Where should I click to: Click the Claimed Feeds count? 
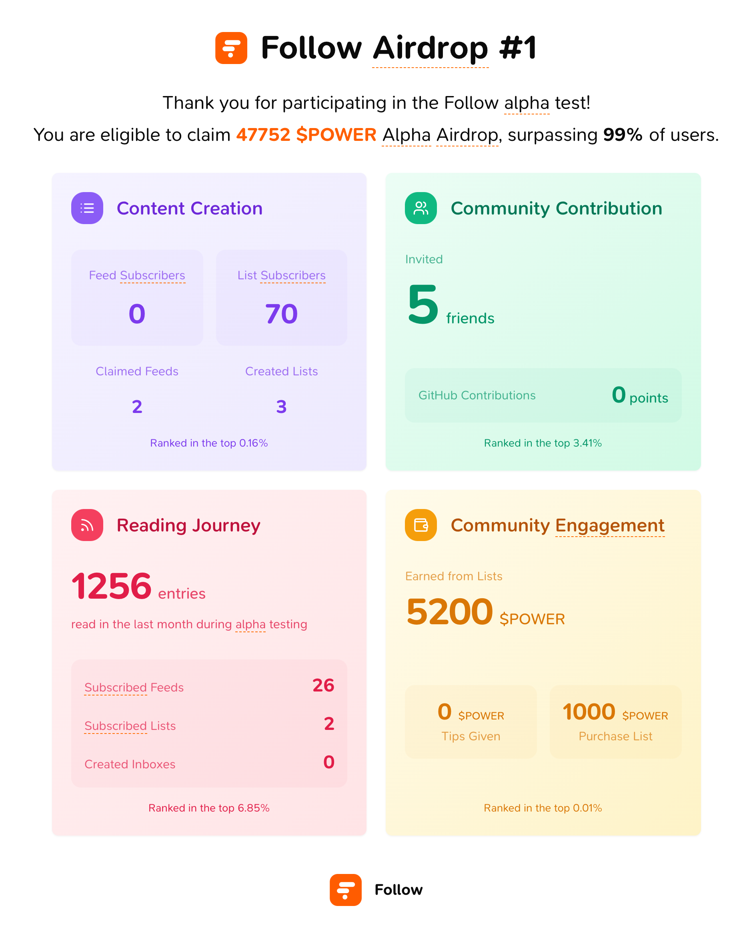(137, 407)
